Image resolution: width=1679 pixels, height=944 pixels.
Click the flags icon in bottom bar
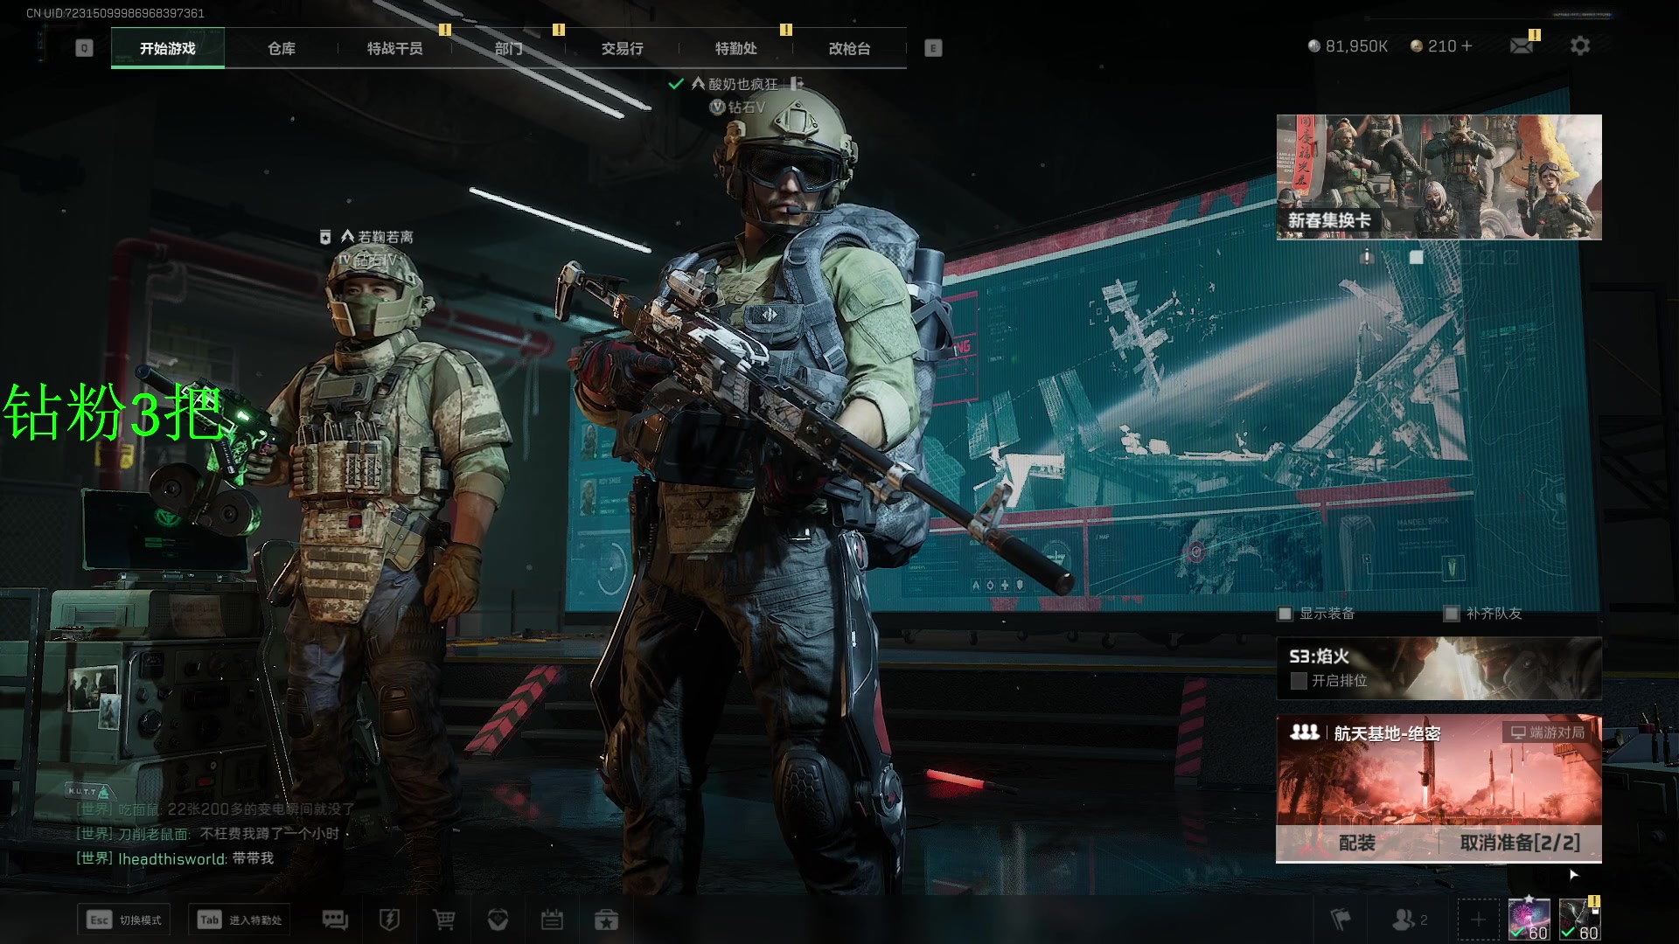[1340, 920]
